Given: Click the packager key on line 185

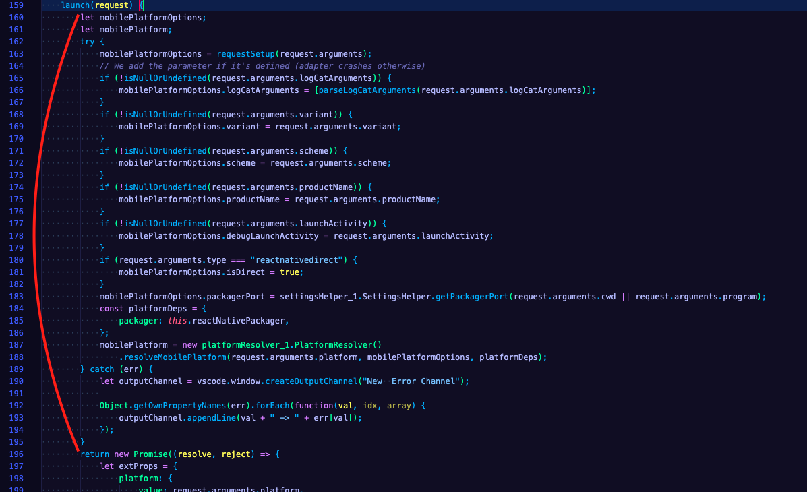Looking at the screenshot, I should [x=138, y=321].
